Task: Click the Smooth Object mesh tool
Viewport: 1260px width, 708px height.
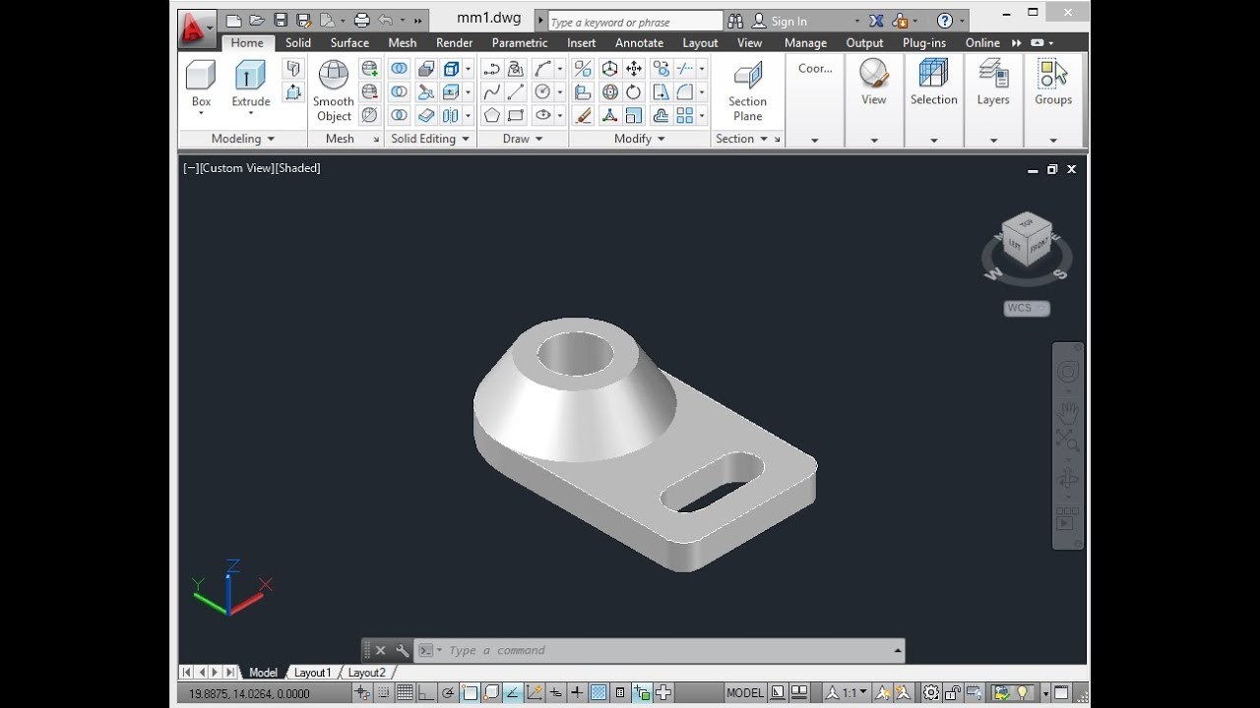Action: point(334,90)
